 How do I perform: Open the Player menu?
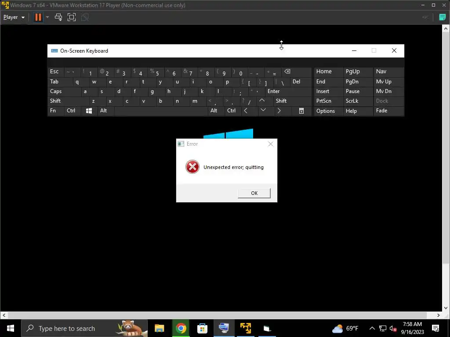tap(14, 17)
